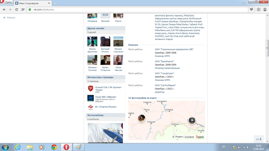Go back with the browser back arrow
269x151 pixels.
tap(4, 10)
